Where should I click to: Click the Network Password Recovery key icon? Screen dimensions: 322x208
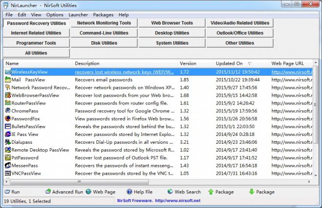pyautogui.click(x=8, y=87)
